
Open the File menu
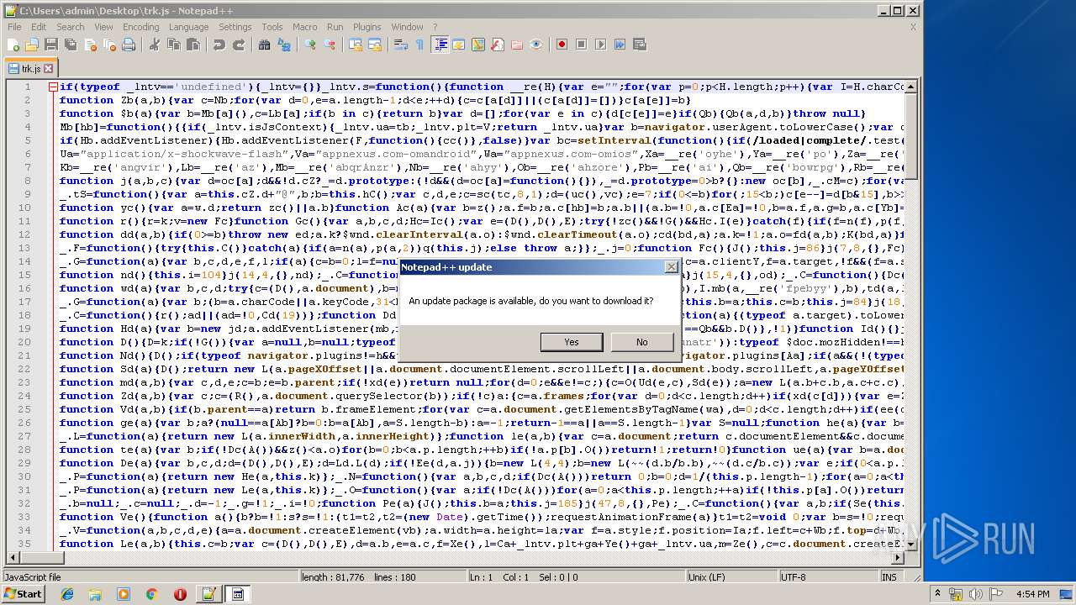coord(15,27)
